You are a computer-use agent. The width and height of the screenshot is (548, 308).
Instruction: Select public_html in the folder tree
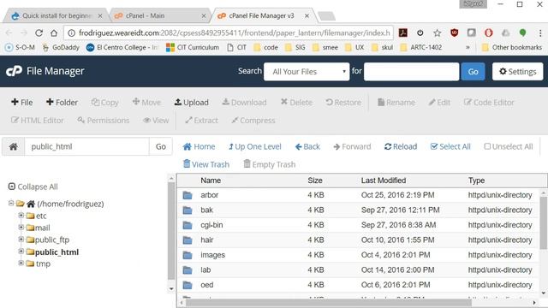pos(57,252)
